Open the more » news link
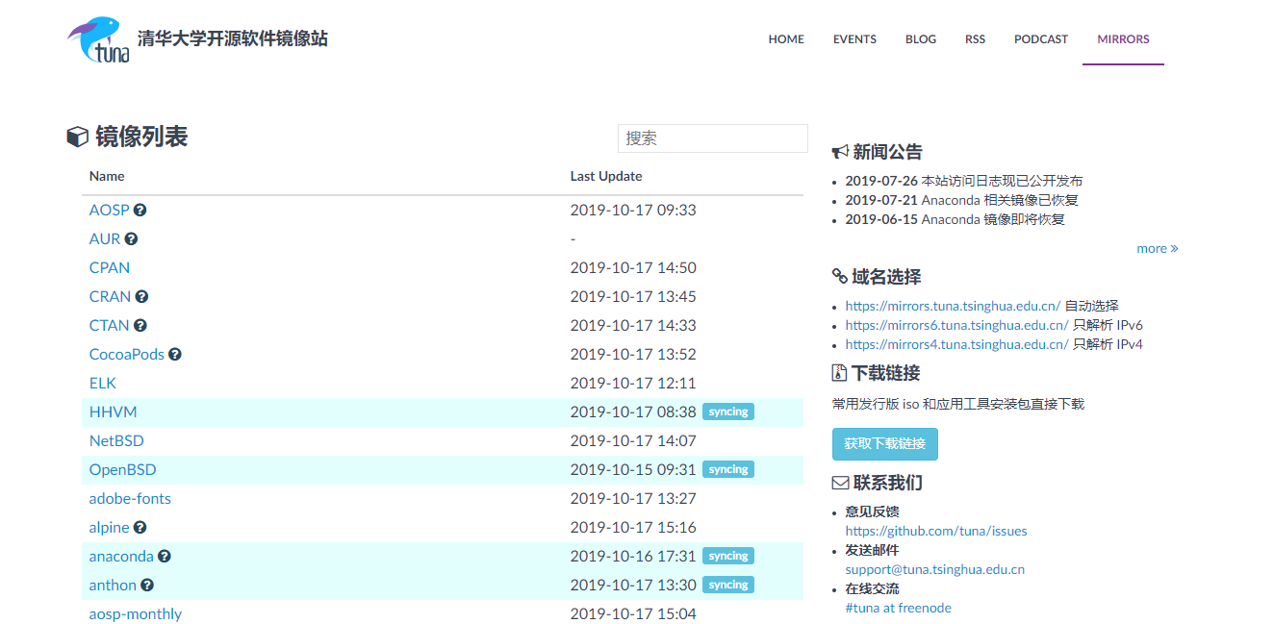Viewport: 1274px width, 624px height. pyautogui.click(x=1158, y=248)
